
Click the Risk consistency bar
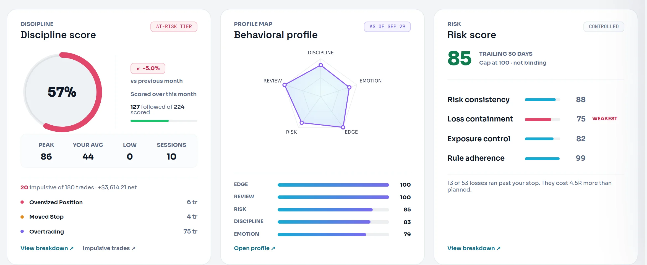tap(542, 100)
